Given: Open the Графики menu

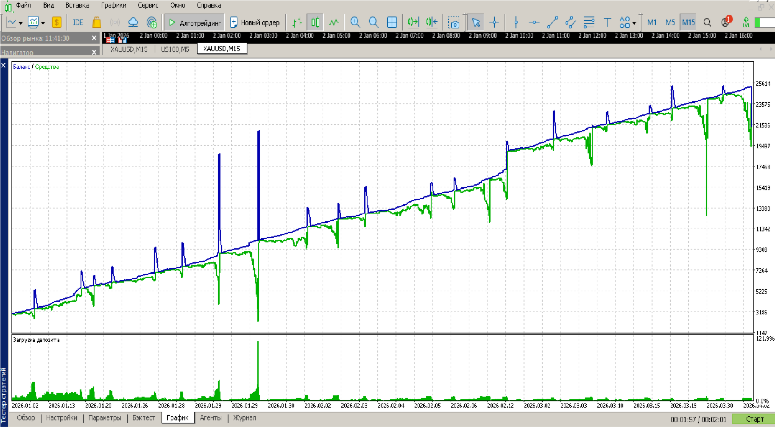Looking at the screenshot, I should click(x=113, y=6).
